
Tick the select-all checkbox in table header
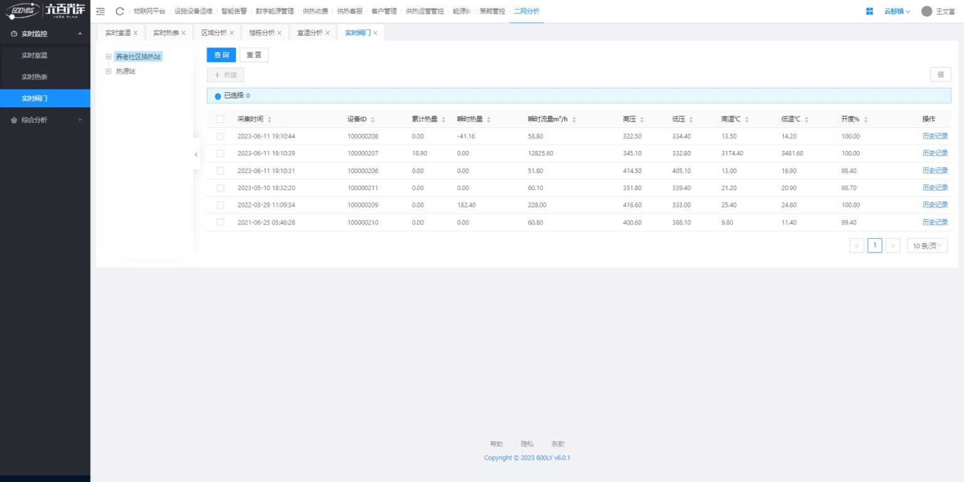coord(220,119)
